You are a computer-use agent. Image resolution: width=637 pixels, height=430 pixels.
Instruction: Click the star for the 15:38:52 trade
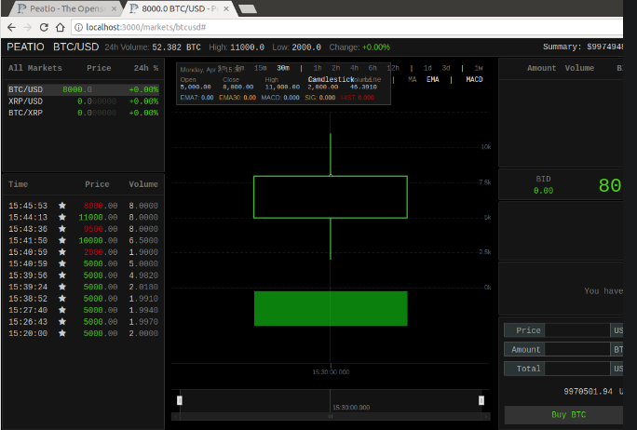62,298
